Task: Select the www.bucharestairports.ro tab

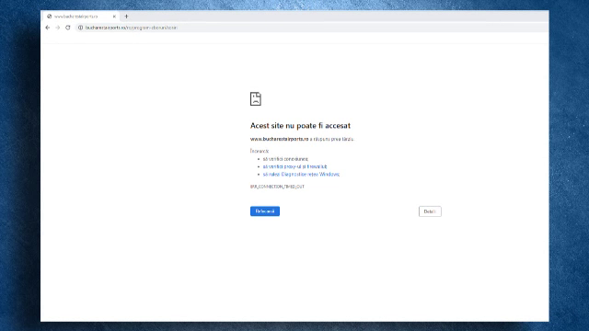Action: pos(81,17)
